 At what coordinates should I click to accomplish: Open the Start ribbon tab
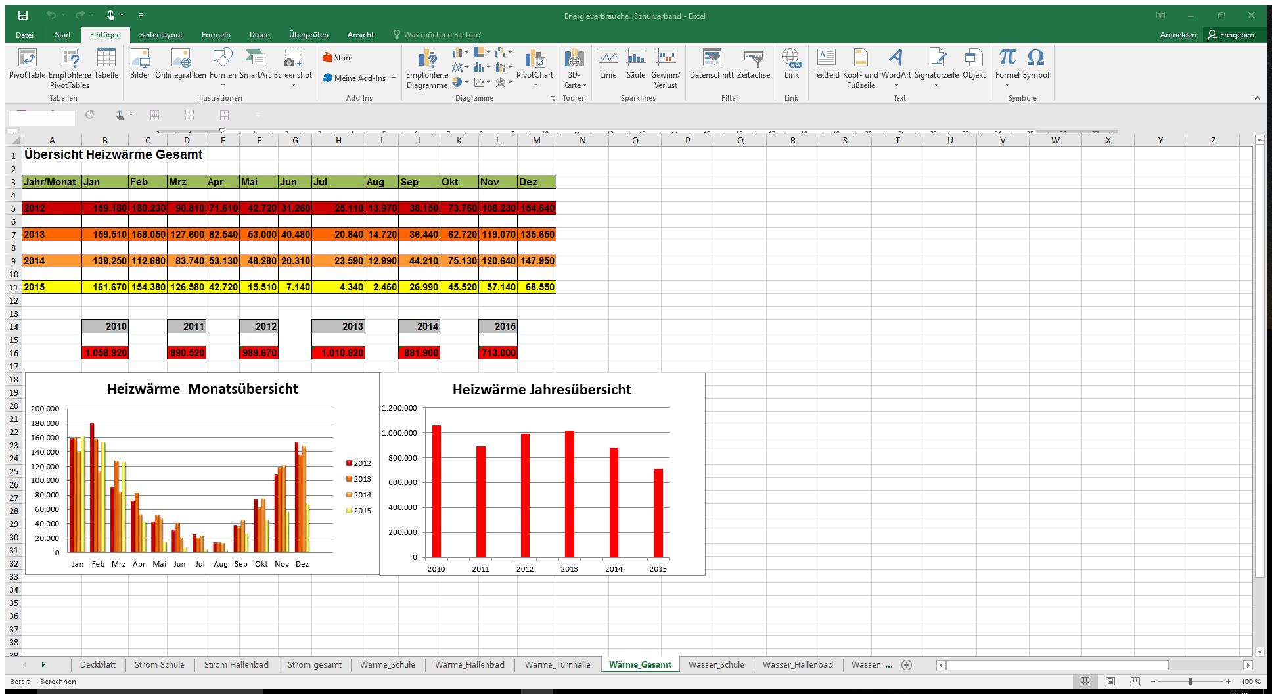point(63,35)
